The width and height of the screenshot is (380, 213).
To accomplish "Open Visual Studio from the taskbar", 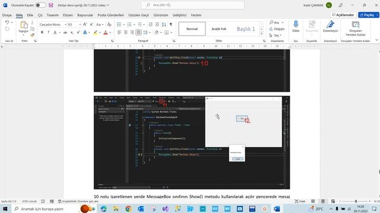I will [x=166, y=209].
